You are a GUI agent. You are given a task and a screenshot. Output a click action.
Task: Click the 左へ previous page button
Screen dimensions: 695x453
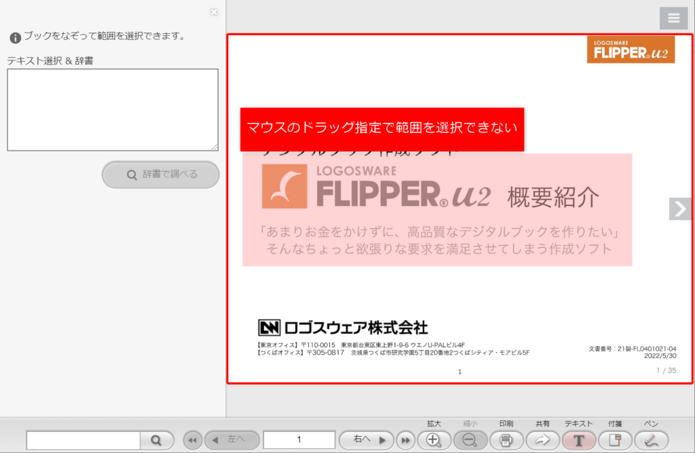[231, 439]
